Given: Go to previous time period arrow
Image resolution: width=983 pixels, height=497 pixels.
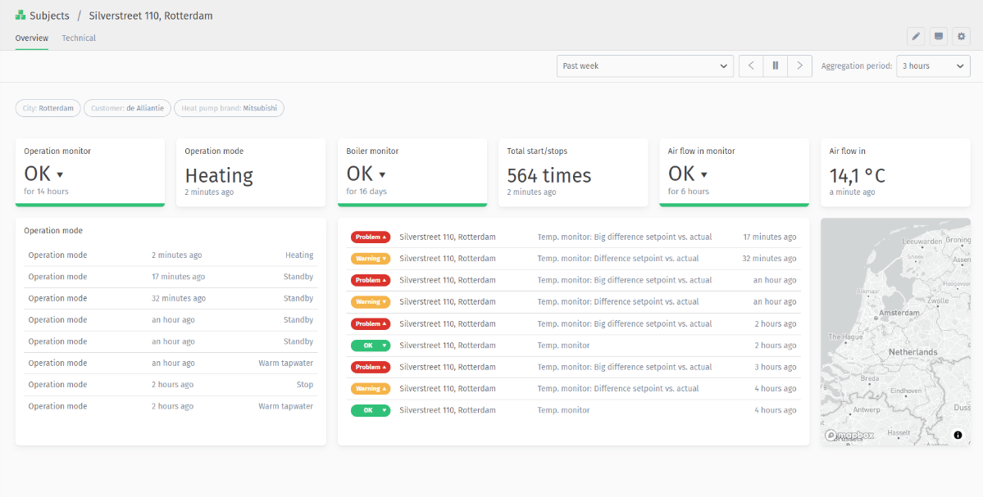Looking at the screenshot, I should (751, 66).
